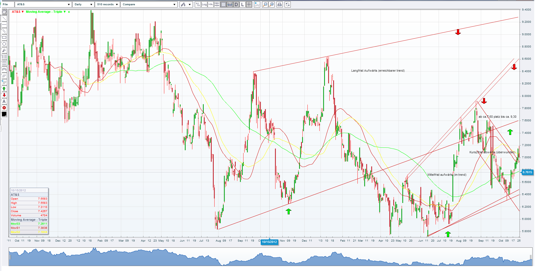Select the rectangle drawing tool
Screen dimensions: 537x271
[4, 37]
